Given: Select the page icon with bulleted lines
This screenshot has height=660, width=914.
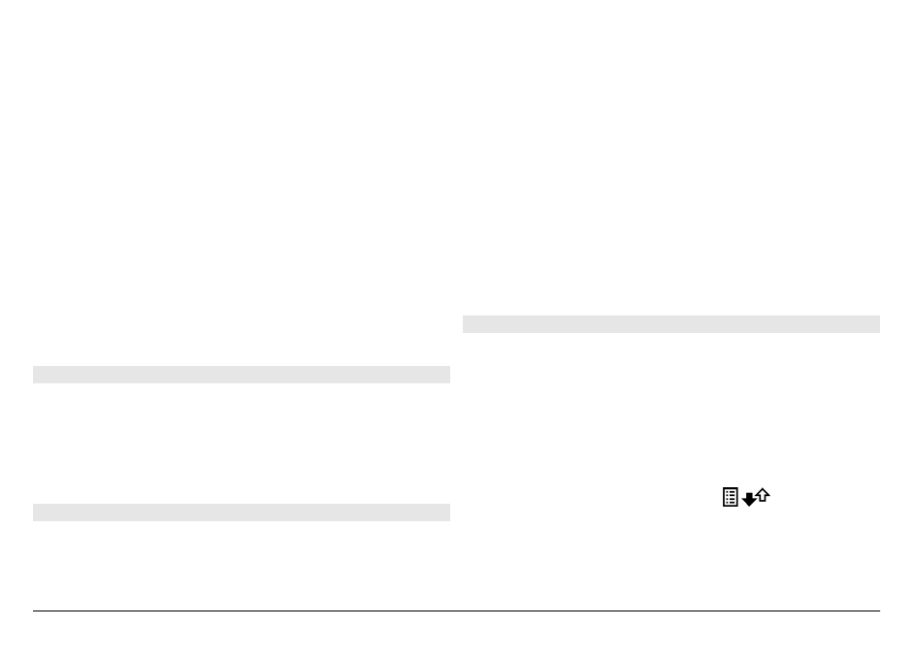Looking at the screenshot, I should (730, 497).
